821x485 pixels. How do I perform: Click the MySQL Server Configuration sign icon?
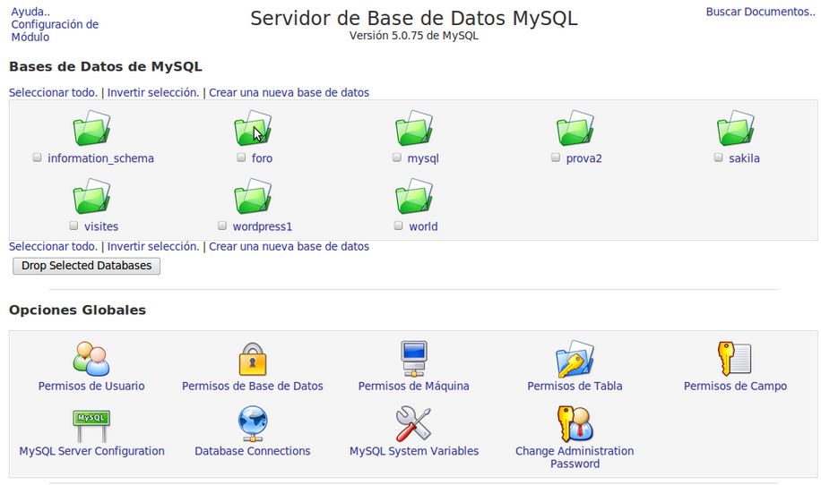point(91,424)
